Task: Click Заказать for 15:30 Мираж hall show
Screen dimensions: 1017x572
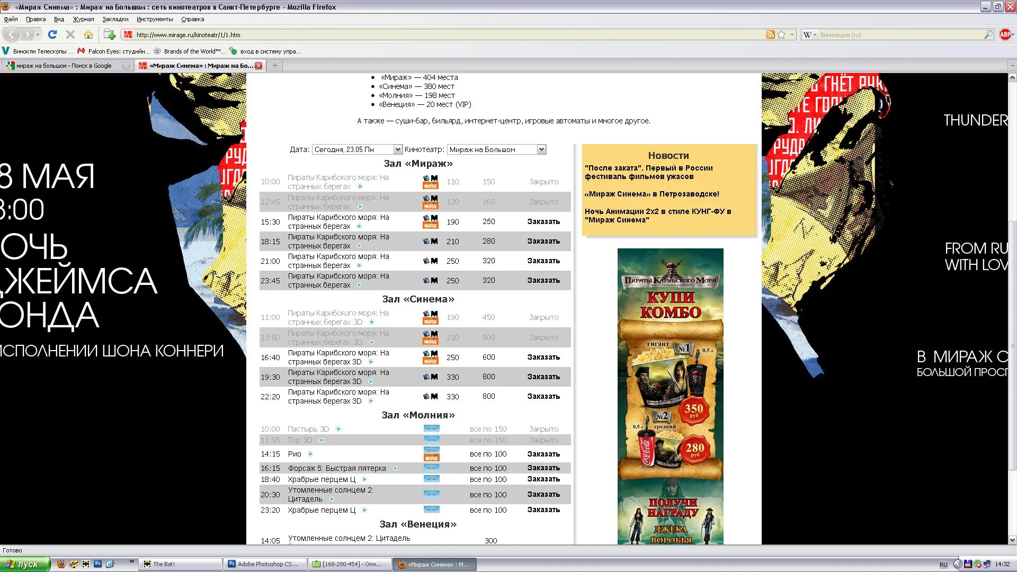Action: (x=543, y=221)
